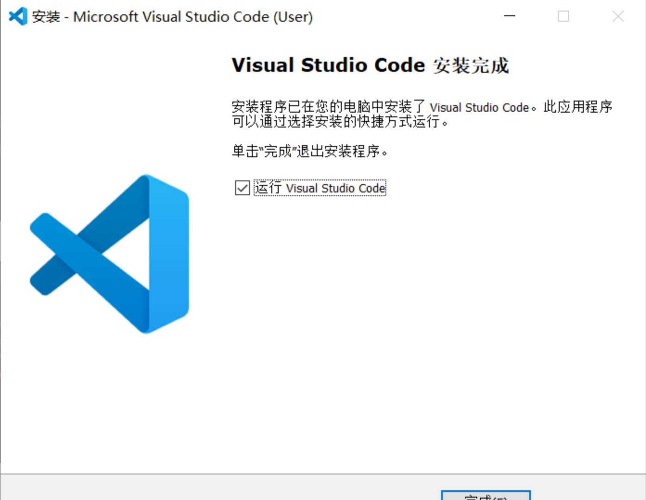The height and width of the screenshot is (500, 646).
Task: Toggle launch option via 运行 Visual Studio Code label
Action: tap(320, 188)
